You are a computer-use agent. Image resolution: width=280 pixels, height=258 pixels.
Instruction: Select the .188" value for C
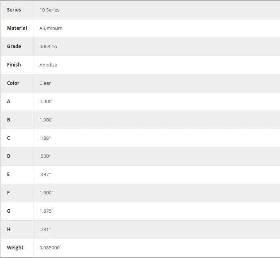tap(45, 138)
